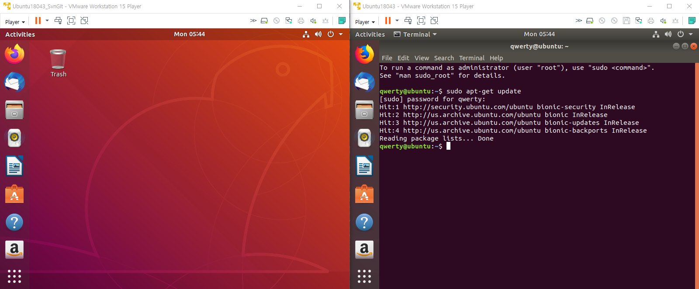Open the terminal Search menu
This screenshot has height=289, width=699.
coord(444,58)
